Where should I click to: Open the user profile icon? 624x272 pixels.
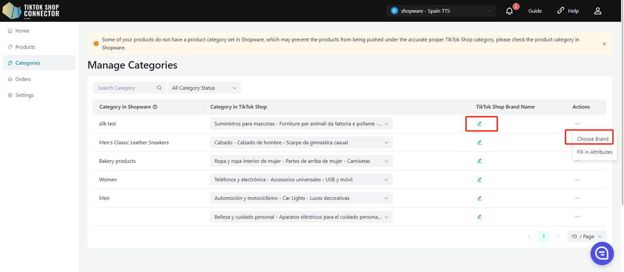598,11
